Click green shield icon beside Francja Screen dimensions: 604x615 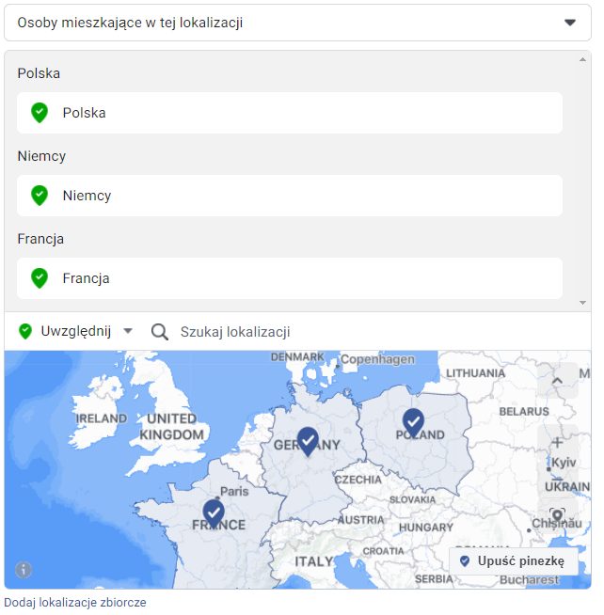click(40, 278)
